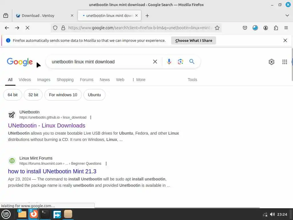The height and width of the screenshot is (220, 293).
Task: Open how to install UNetbootin Mint 21.3
Action: 52,171
